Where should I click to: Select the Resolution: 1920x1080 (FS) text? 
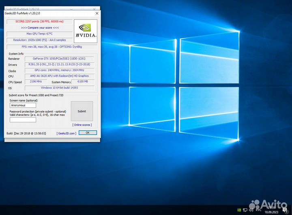click(x=39, y=40)
